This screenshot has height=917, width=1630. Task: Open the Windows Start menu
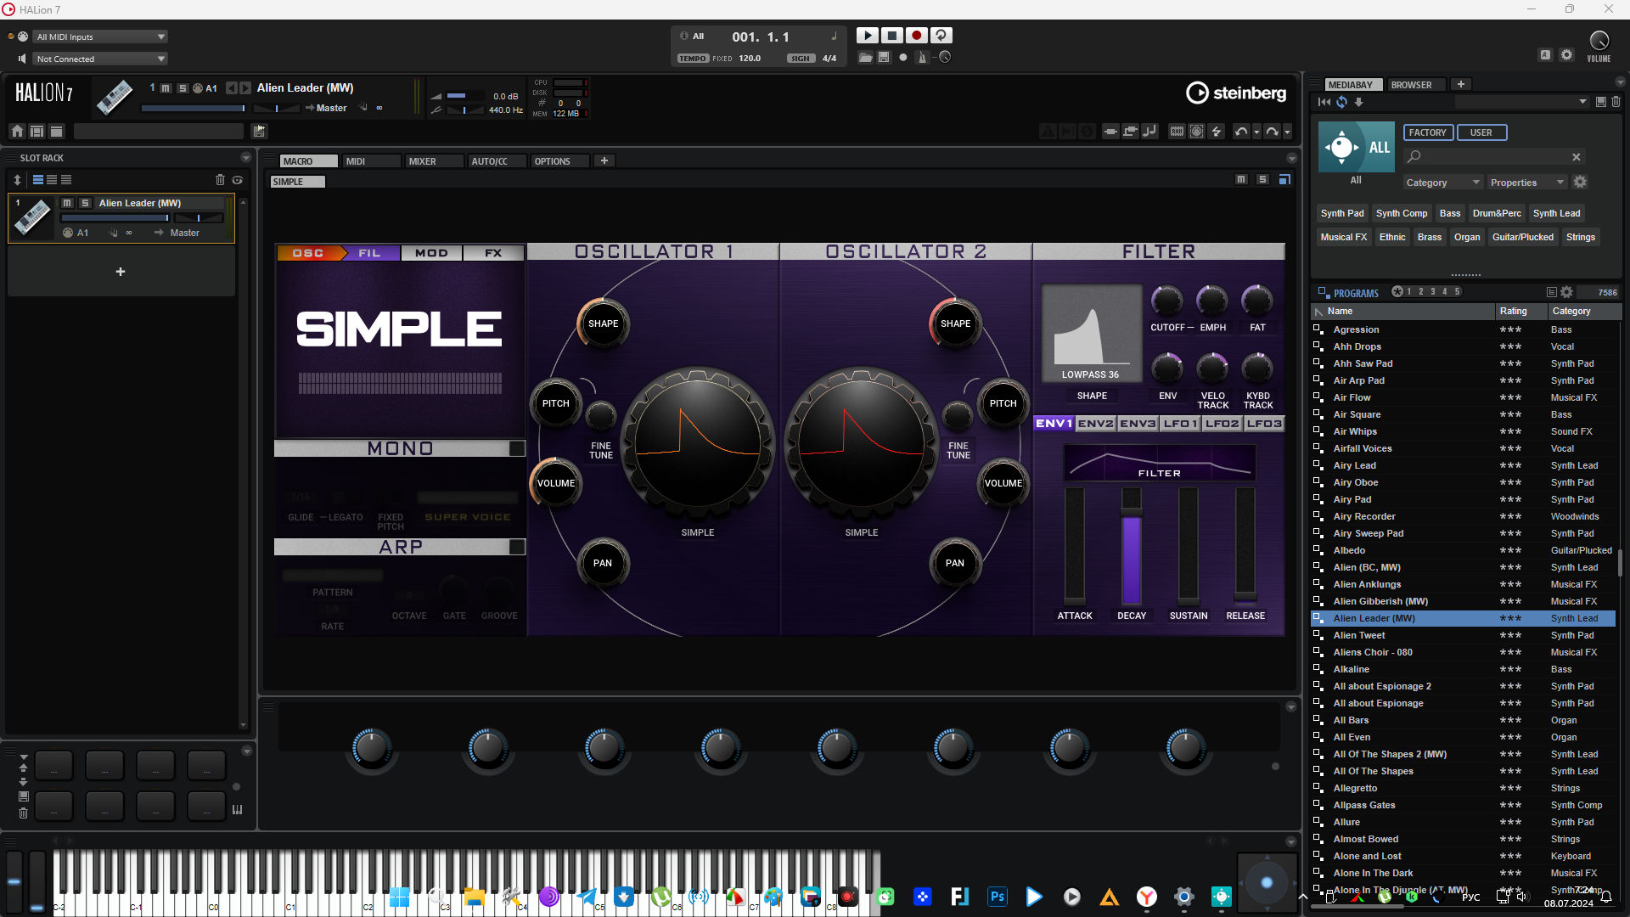399,897
